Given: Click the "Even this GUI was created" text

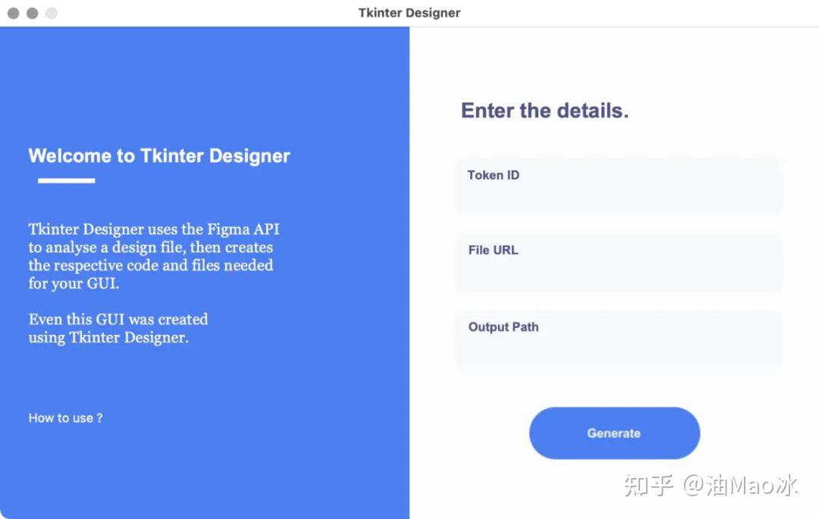Looking at the screenshot, I should click(x=118, y=319).
